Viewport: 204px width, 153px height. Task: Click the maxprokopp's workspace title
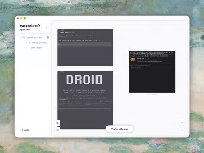click(30, 26)
